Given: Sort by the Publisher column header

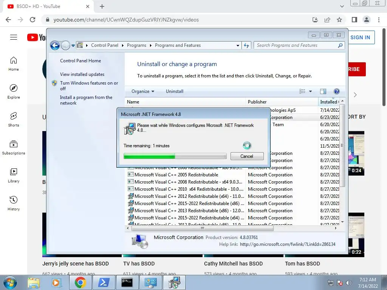Looking at the screenshot, I should 282,102.
